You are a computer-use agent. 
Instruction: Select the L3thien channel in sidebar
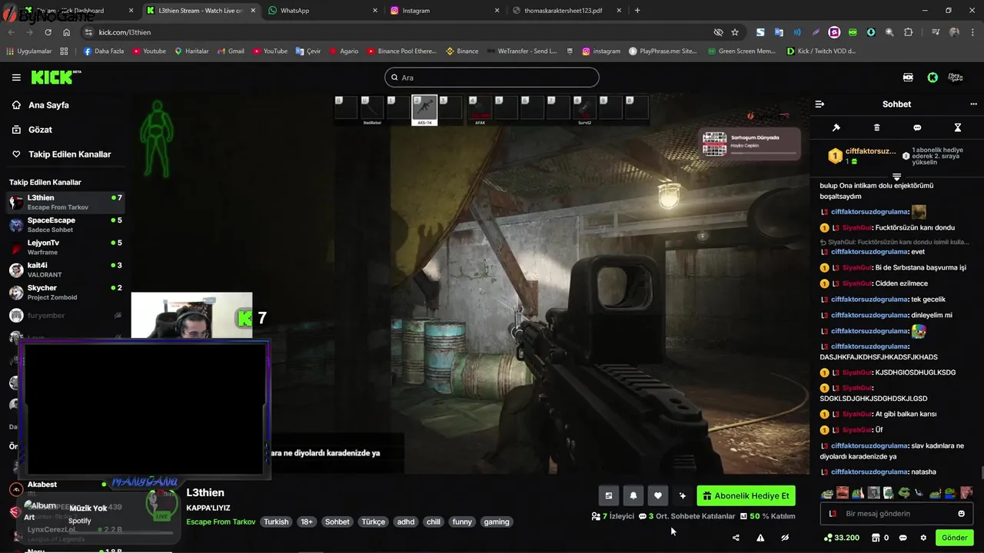[x=65, y=202]
